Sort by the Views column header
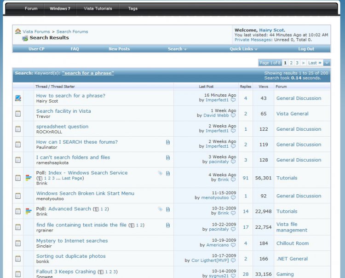 point(264,87)
